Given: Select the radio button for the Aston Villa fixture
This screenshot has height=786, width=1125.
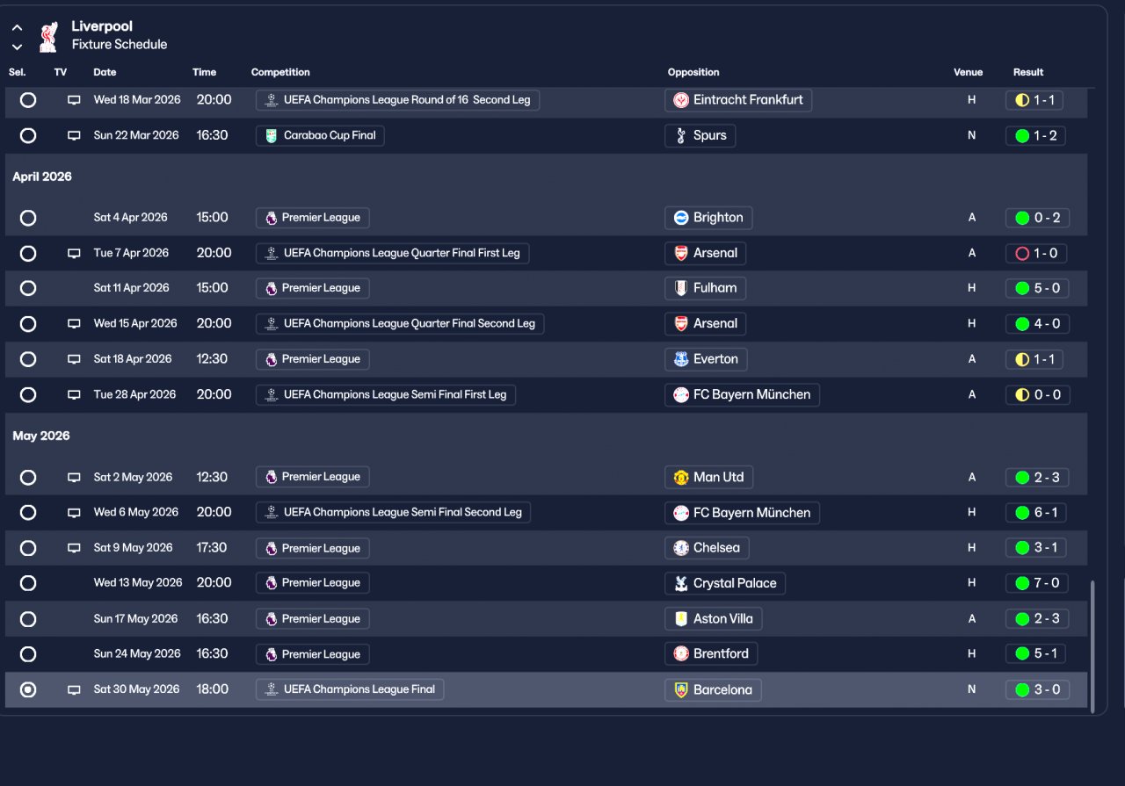Looking at the screenshot, I should (28, 618).
